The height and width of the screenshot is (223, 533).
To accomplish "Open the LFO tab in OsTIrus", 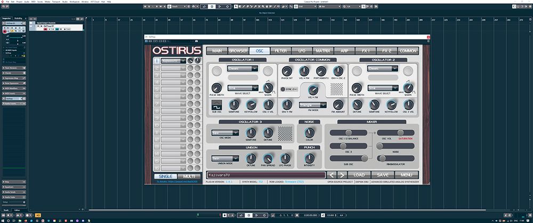I will coord(302,51).
